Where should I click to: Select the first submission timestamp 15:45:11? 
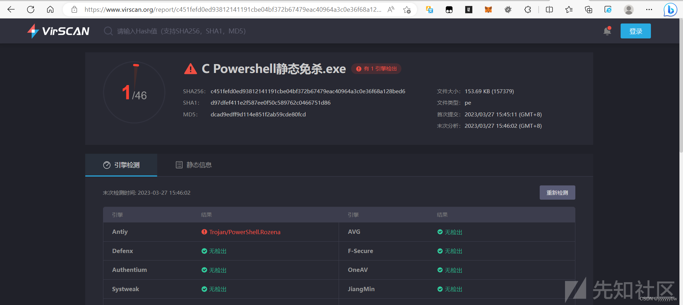coord(503,115)
